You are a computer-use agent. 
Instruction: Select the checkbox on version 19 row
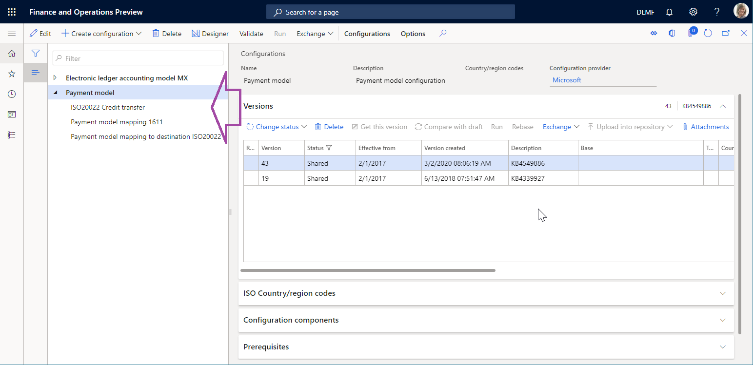point(250,178)
